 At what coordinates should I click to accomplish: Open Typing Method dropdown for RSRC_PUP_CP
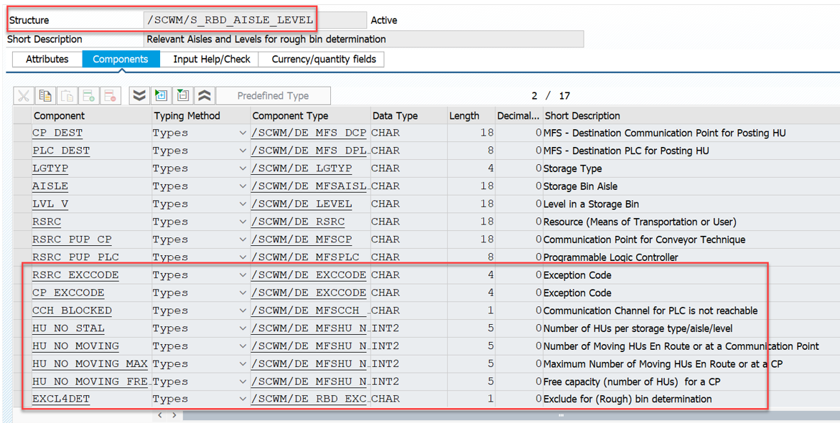tap(243, 239)
